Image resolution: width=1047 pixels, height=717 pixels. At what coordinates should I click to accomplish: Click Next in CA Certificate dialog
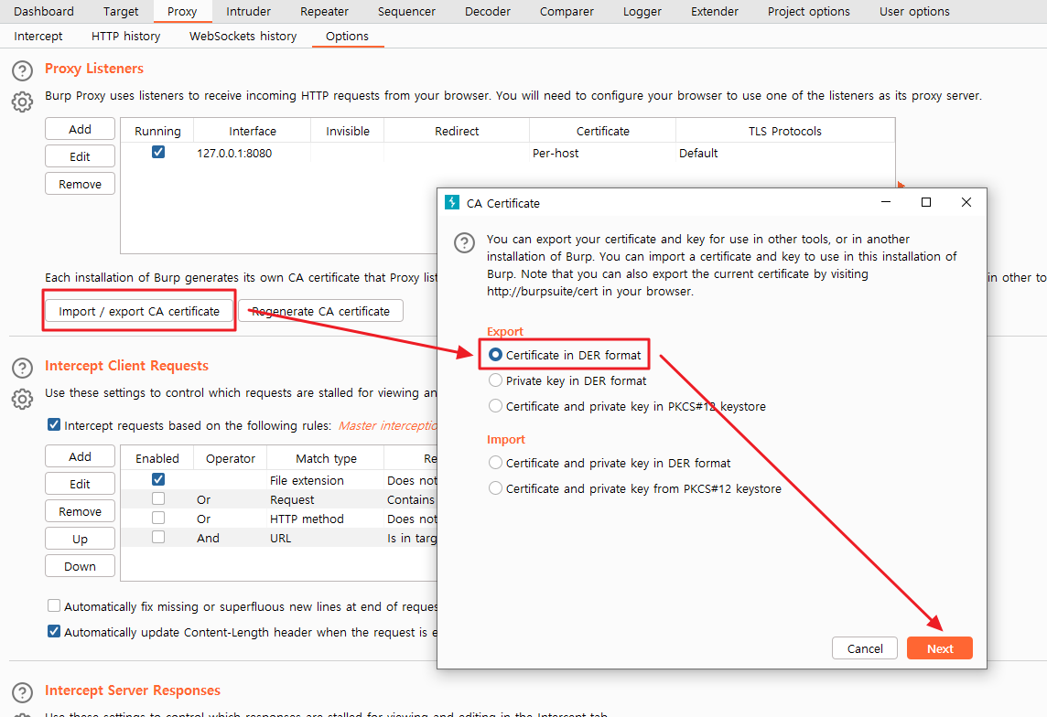click(x=940, y=648)
